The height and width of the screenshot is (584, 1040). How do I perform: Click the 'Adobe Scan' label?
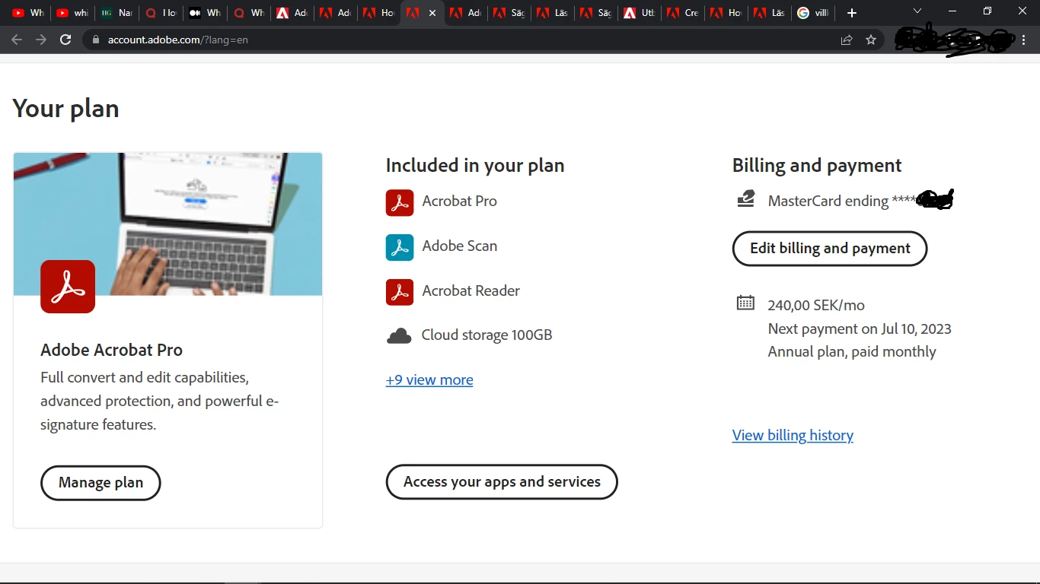pyautogui.click(x=460, y=246)
